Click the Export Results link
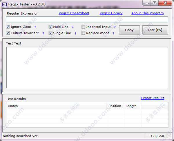 coord(153,98)
